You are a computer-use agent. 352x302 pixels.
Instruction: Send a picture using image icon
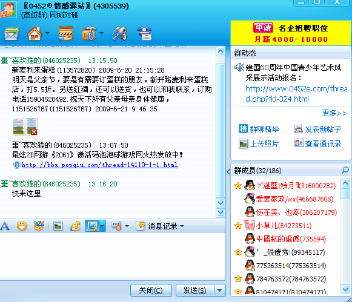coord(58,226)
